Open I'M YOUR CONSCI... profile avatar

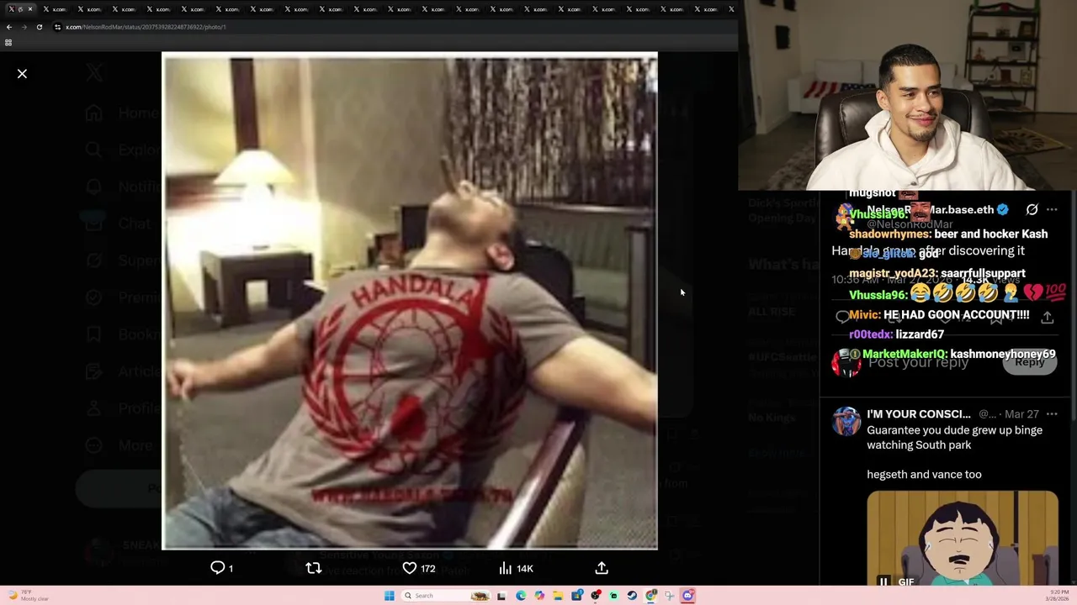click(x=846, y=421)
